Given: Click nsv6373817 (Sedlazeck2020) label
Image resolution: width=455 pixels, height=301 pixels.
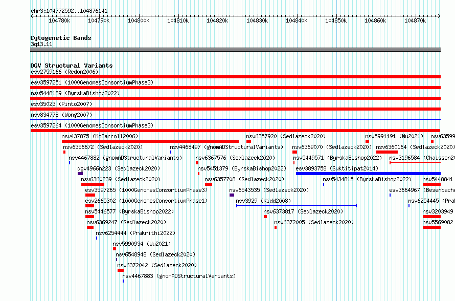Looking at the screenshot, I should coord(303,211).
